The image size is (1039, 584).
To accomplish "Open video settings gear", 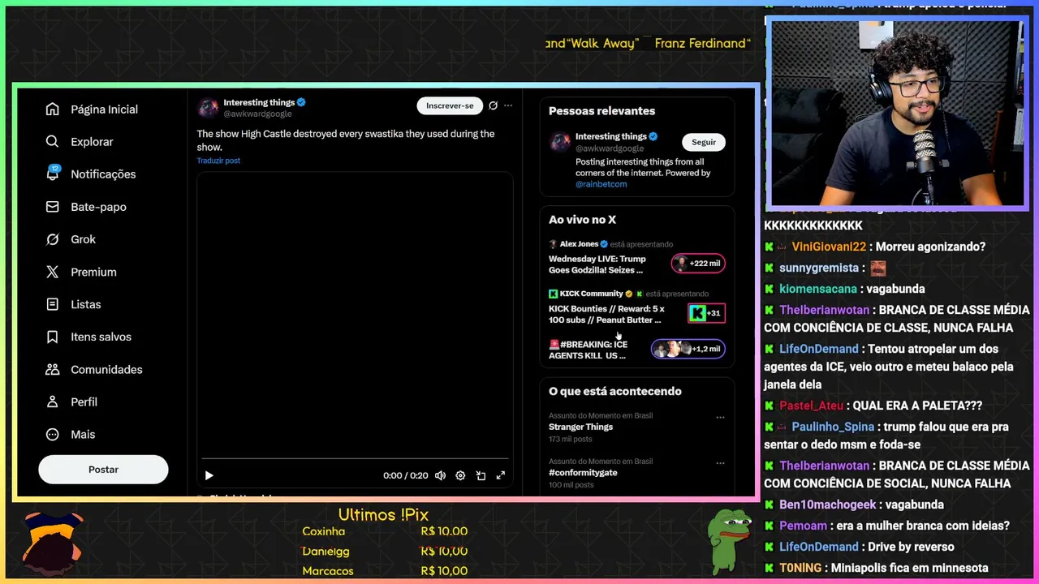I will tap(460, 475).
